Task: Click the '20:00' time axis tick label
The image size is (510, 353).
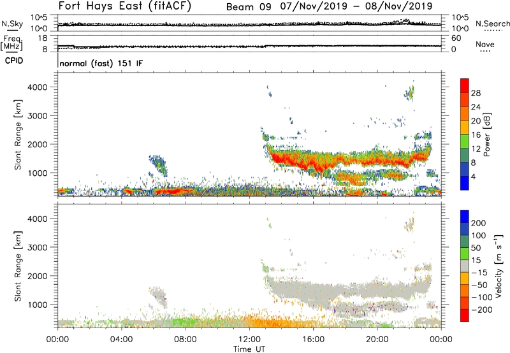Action: tap(377, 340)
